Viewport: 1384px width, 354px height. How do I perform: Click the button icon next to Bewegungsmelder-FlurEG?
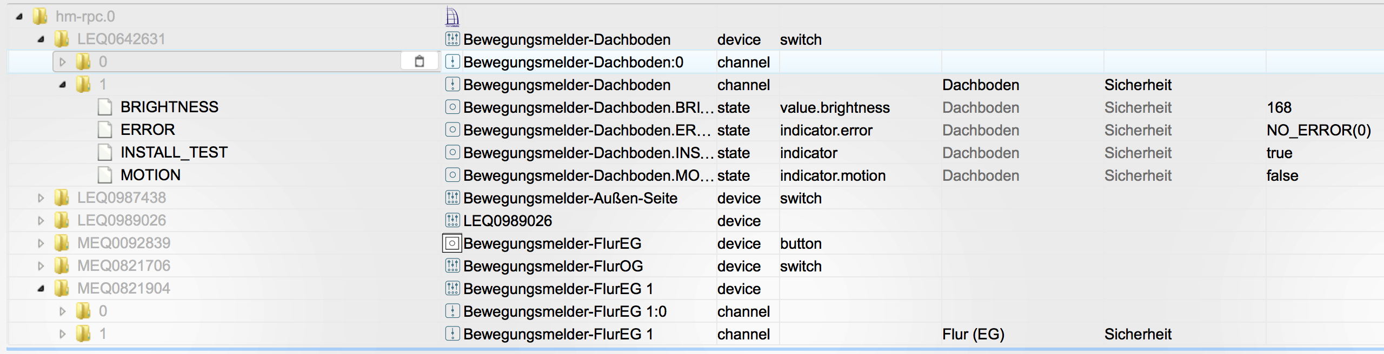[452, 243]
